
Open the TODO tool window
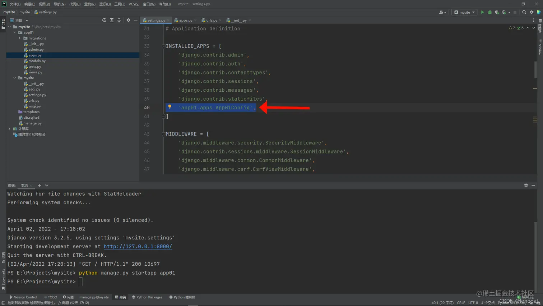pos(50,297)
